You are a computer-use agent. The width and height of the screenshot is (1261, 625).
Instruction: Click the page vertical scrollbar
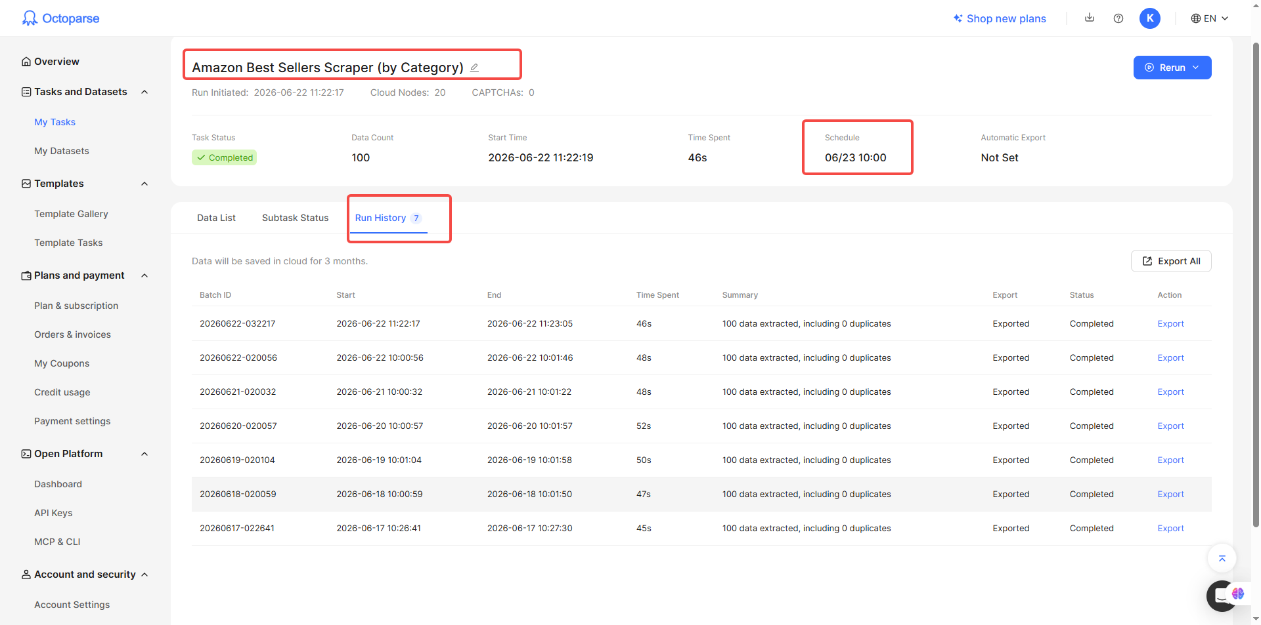(1256, 282)
